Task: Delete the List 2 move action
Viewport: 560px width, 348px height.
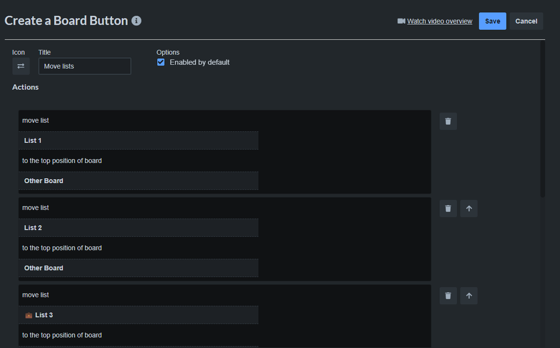Action: [448, 208]
